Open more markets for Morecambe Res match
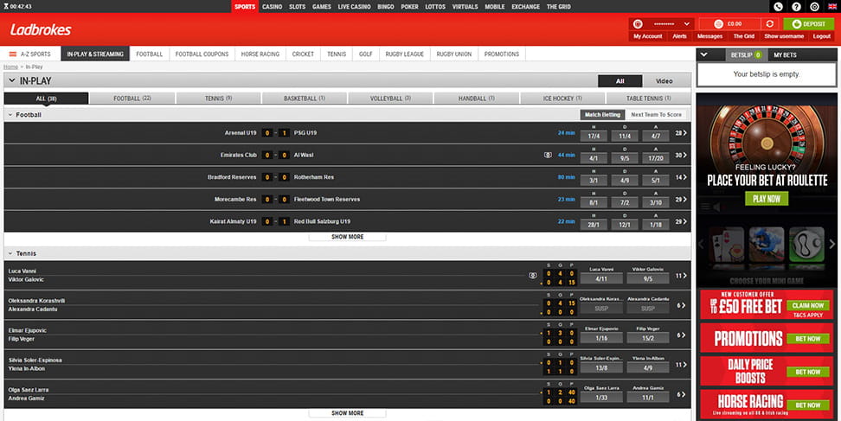Screen dimensions: 841x421 tap(681, 199)
